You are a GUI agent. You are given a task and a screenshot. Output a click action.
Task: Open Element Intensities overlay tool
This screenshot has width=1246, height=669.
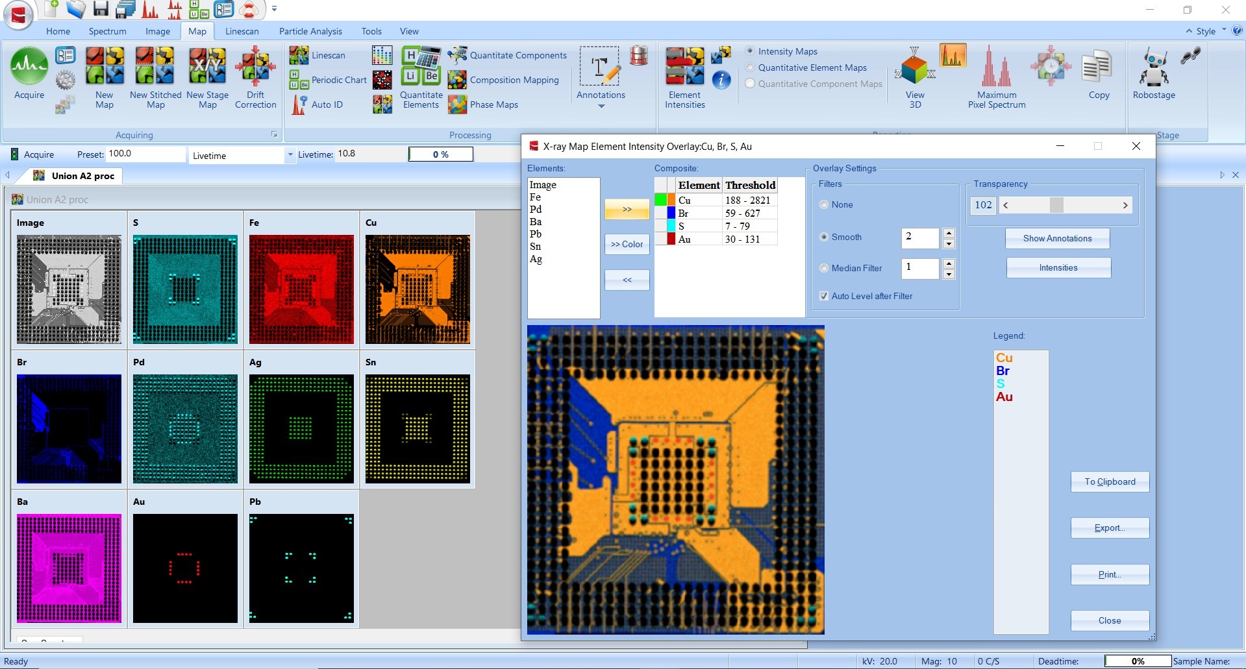pyautogui.click(x=685, y=78)
